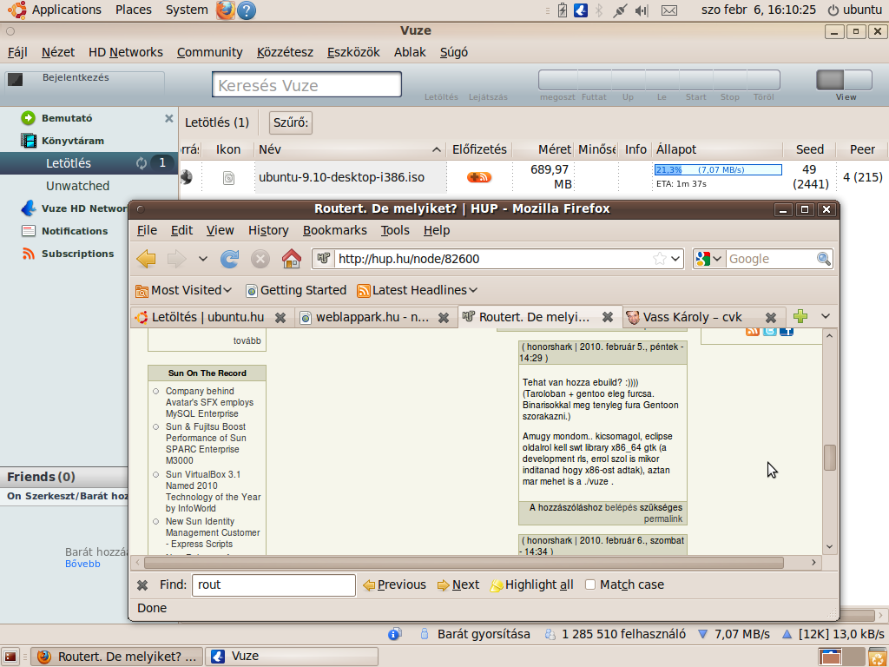The height and width of the screenshot is (667, 889).
Task: Click the help icon in top panel
Action: tap(246, 10)
